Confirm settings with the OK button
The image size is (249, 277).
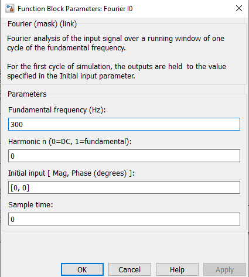(82, 269)
